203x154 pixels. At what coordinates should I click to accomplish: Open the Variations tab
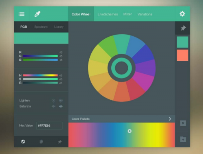point(145,14)
